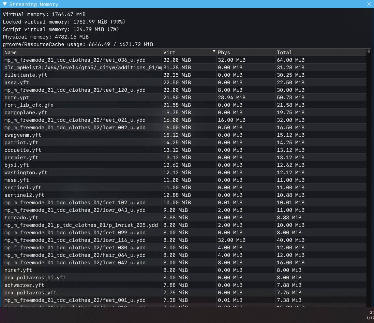This screenshot has height=323, width=374.
Task: Select the teef_120_u.ydd row
Action: point(185,90)
